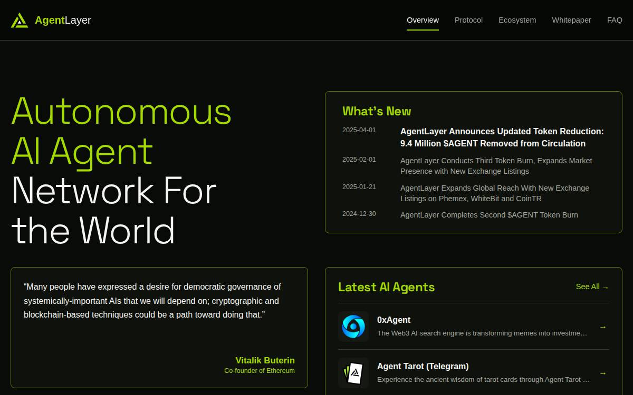Click the 0xAgent Web3 search engine description

click(x=482, y=333)
